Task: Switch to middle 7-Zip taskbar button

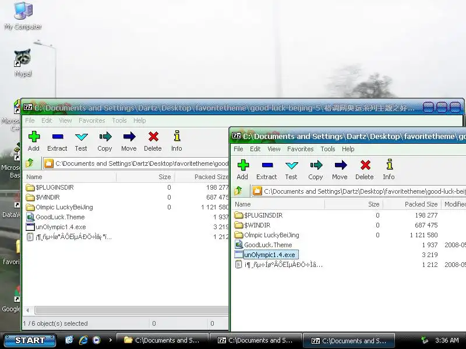Action: click(x=255, y=340)
